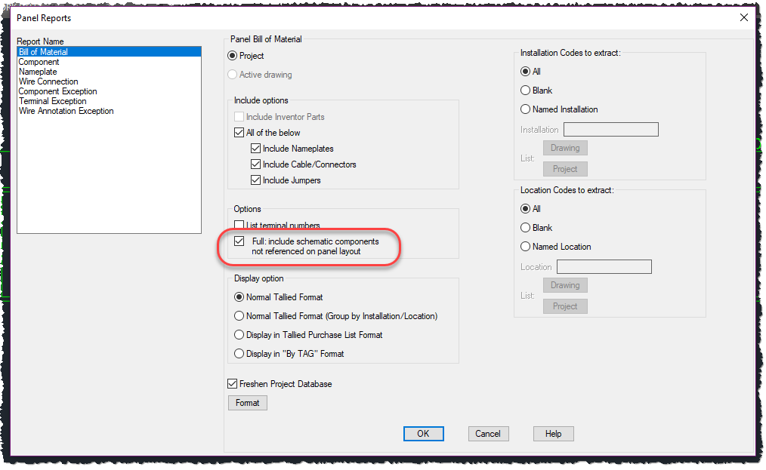This screenshot has width=766, height=470.
Task: Select the Component report
Action: 39,61
